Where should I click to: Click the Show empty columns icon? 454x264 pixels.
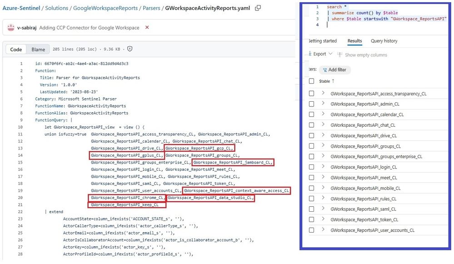click(339, 55)
